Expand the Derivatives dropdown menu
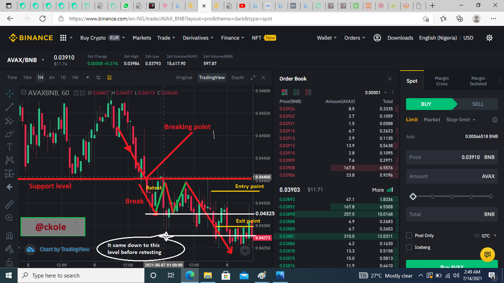Viewport: 504px width, 283px height. pyautogui.click(x=198, y=38)
